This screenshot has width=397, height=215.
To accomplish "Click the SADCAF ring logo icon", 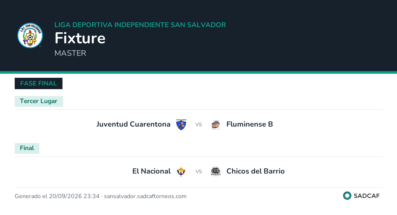I will [x=347, y=196].
